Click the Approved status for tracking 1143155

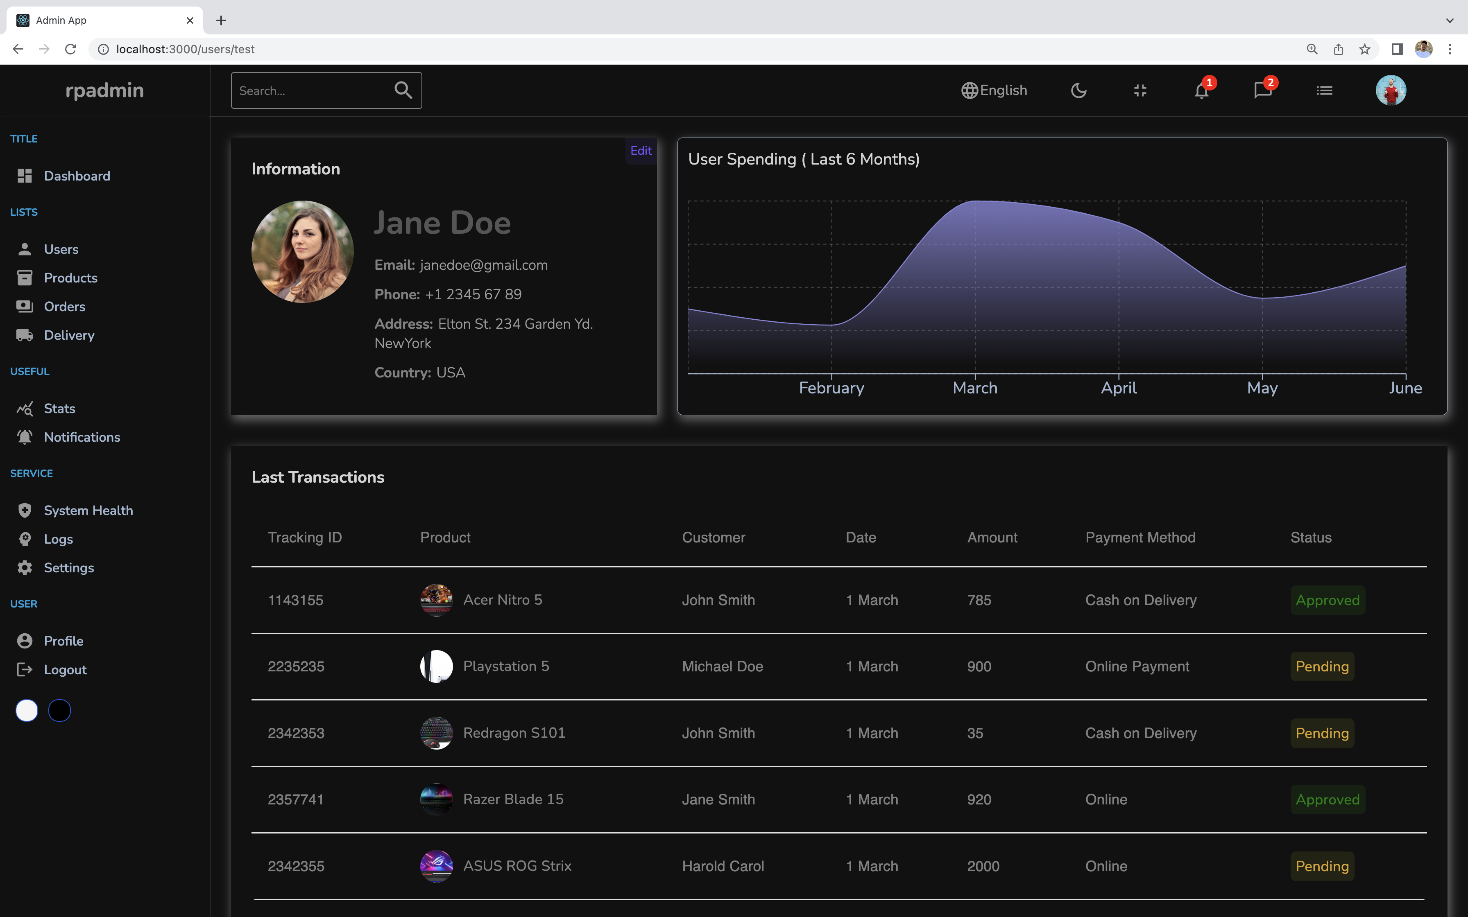click(x=1327, y=600)
